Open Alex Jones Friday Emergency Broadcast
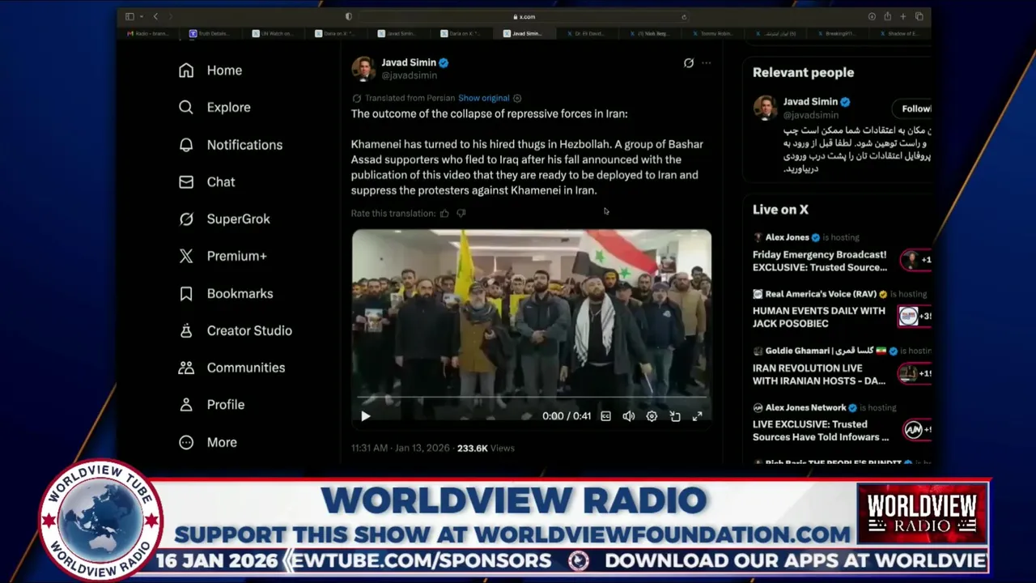Screen dimensions: 1036x583 point(819,261)
